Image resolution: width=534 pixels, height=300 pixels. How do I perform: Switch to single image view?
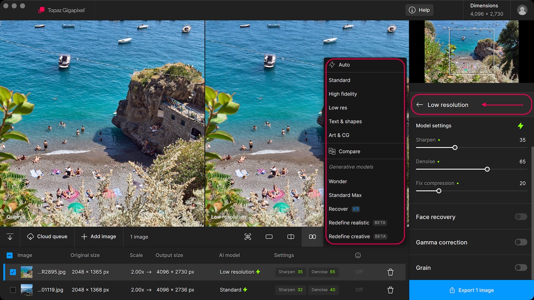click(x=269, y=237)
